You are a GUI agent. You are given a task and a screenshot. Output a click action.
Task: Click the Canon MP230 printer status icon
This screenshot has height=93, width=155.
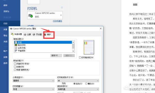click(x=30, y=16)
